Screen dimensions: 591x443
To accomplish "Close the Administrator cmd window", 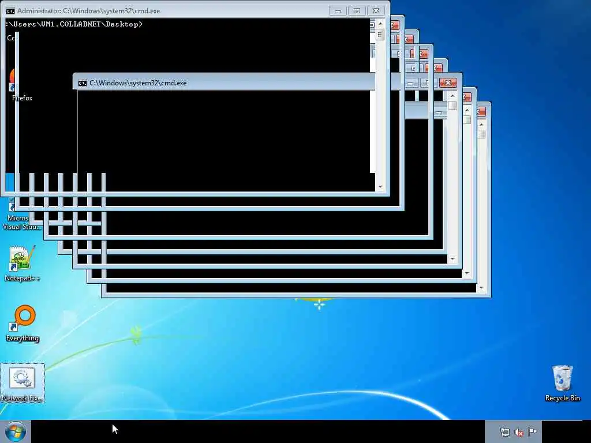I will [376, 11].
